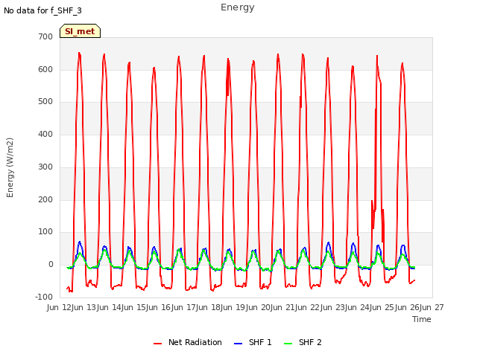Viewport: 477px width, 357px height.
Task: Click the jagged Net Radiation peak on Jun 24
Action: click(x=377, y=57)
